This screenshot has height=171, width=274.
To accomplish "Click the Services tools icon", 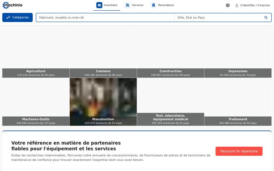I will [127, 5].
